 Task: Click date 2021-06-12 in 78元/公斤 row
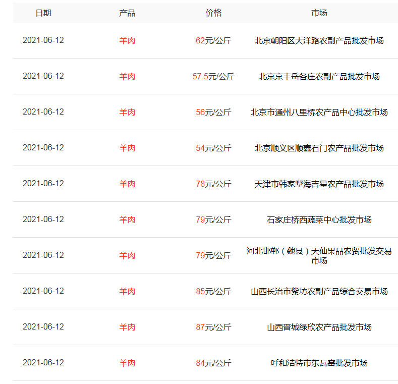pos(43,183)
